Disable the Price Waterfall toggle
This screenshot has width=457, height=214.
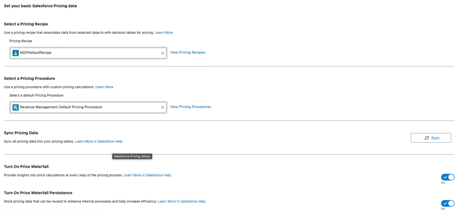click(x=448, y=177)
